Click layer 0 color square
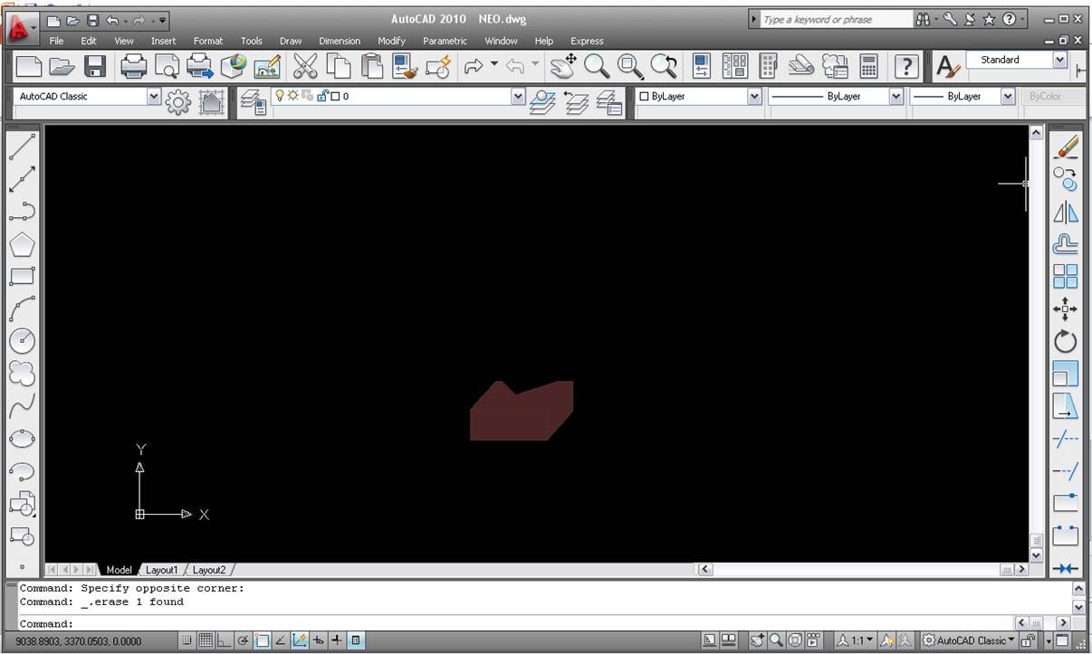 click(x=335, y=96)
